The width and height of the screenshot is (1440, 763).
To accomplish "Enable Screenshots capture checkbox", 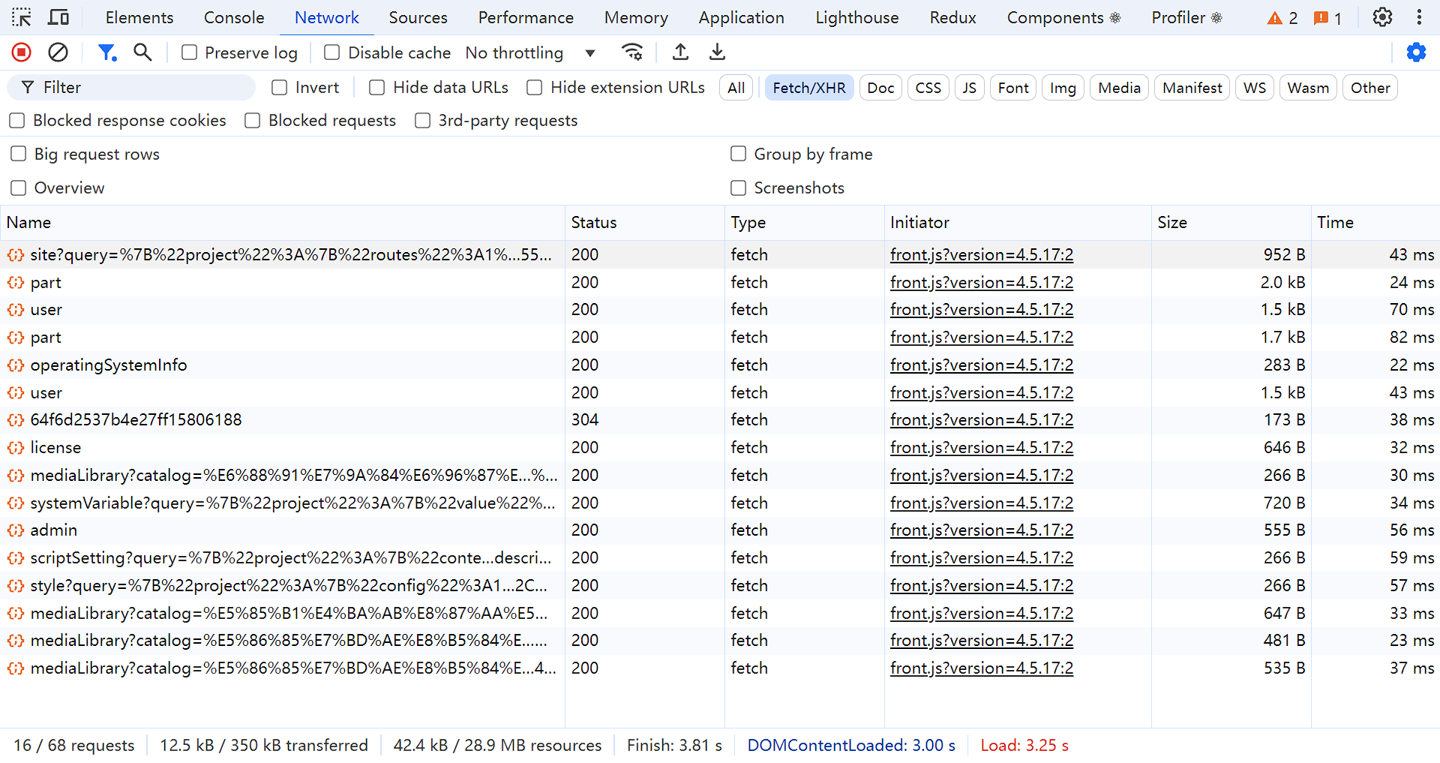I will point(739,188).
